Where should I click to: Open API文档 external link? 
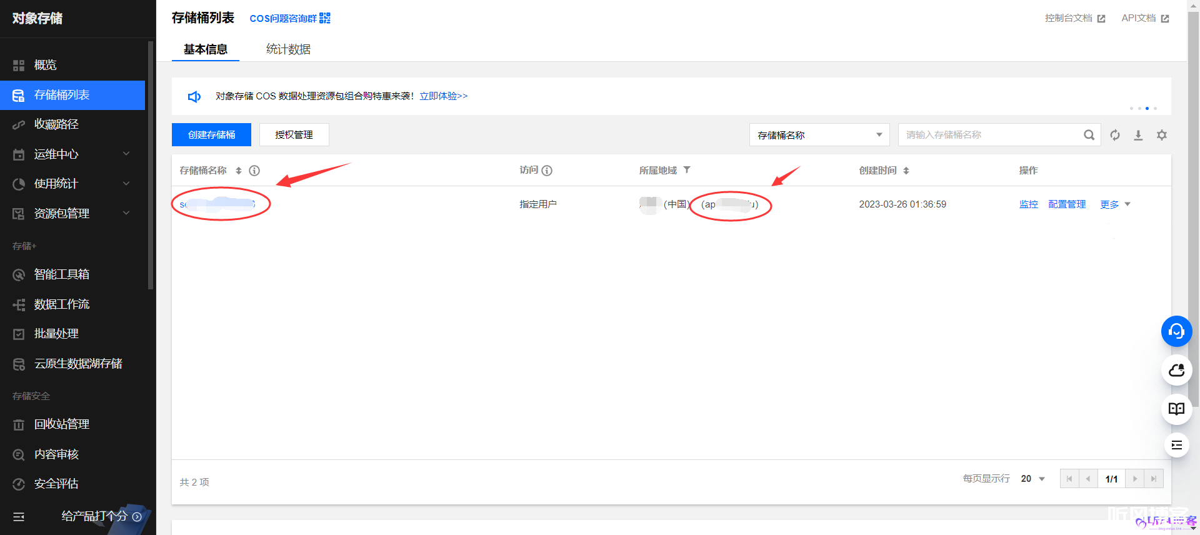1145,18
